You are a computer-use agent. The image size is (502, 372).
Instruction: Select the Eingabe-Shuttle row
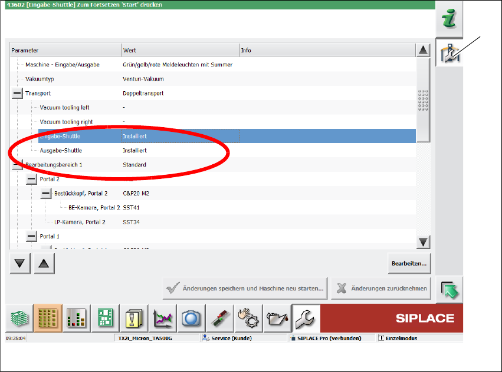(227, 136)
